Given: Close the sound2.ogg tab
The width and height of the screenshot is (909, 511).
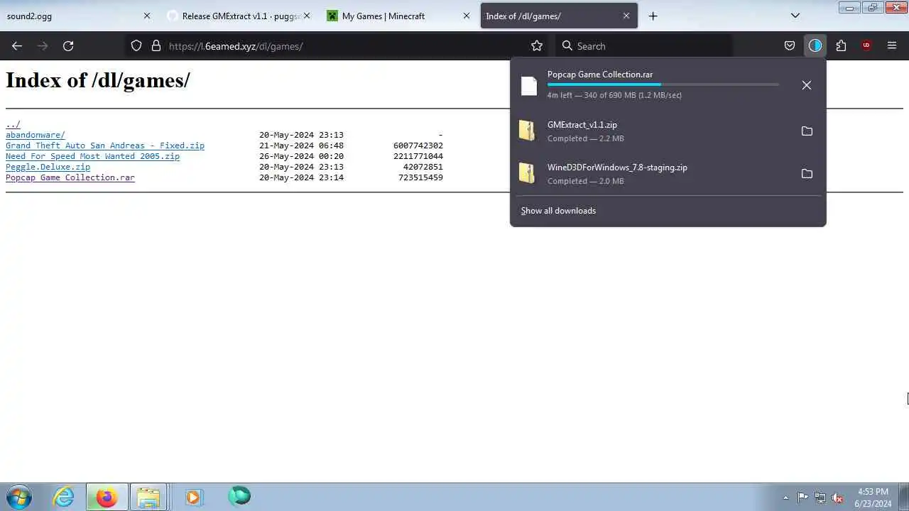Looking at the screenshot, I should tap(147, 16).
